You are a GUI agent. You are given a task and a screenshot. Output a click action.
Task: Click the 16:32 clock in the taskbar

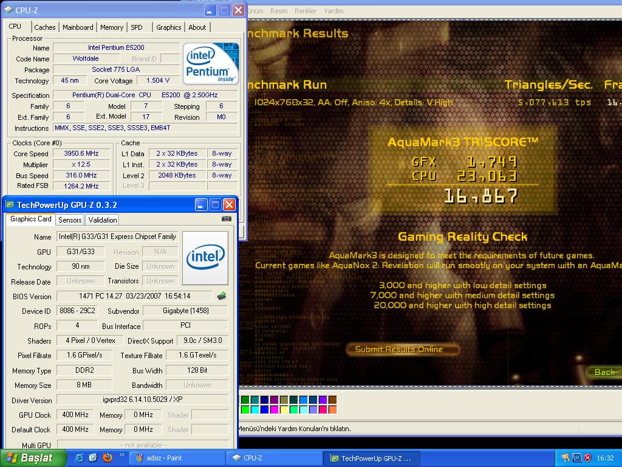(605, 458)
